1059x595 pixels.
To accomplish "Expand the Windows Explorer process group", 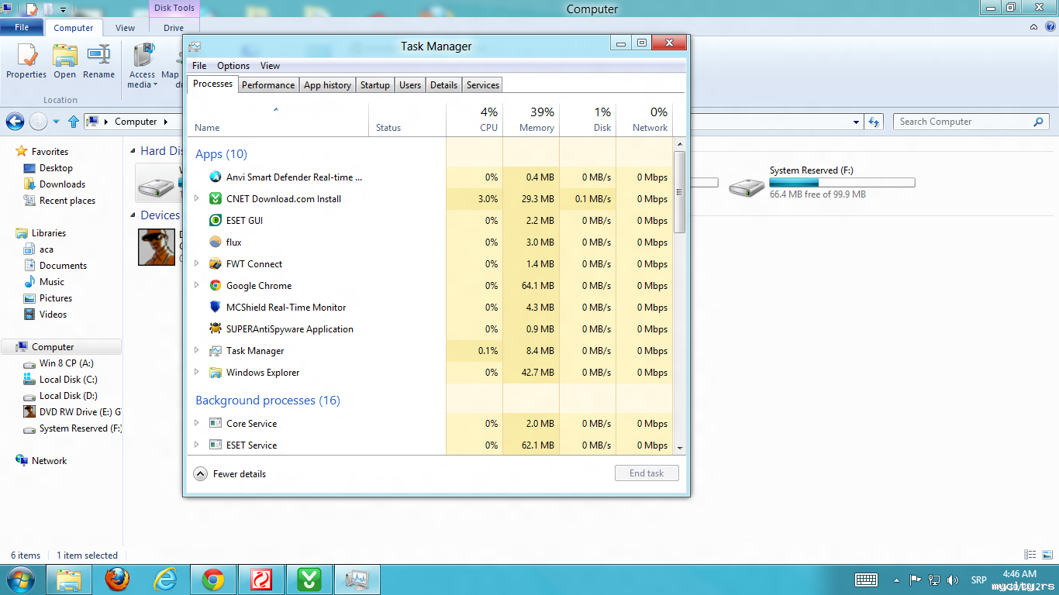I will 197,373.
